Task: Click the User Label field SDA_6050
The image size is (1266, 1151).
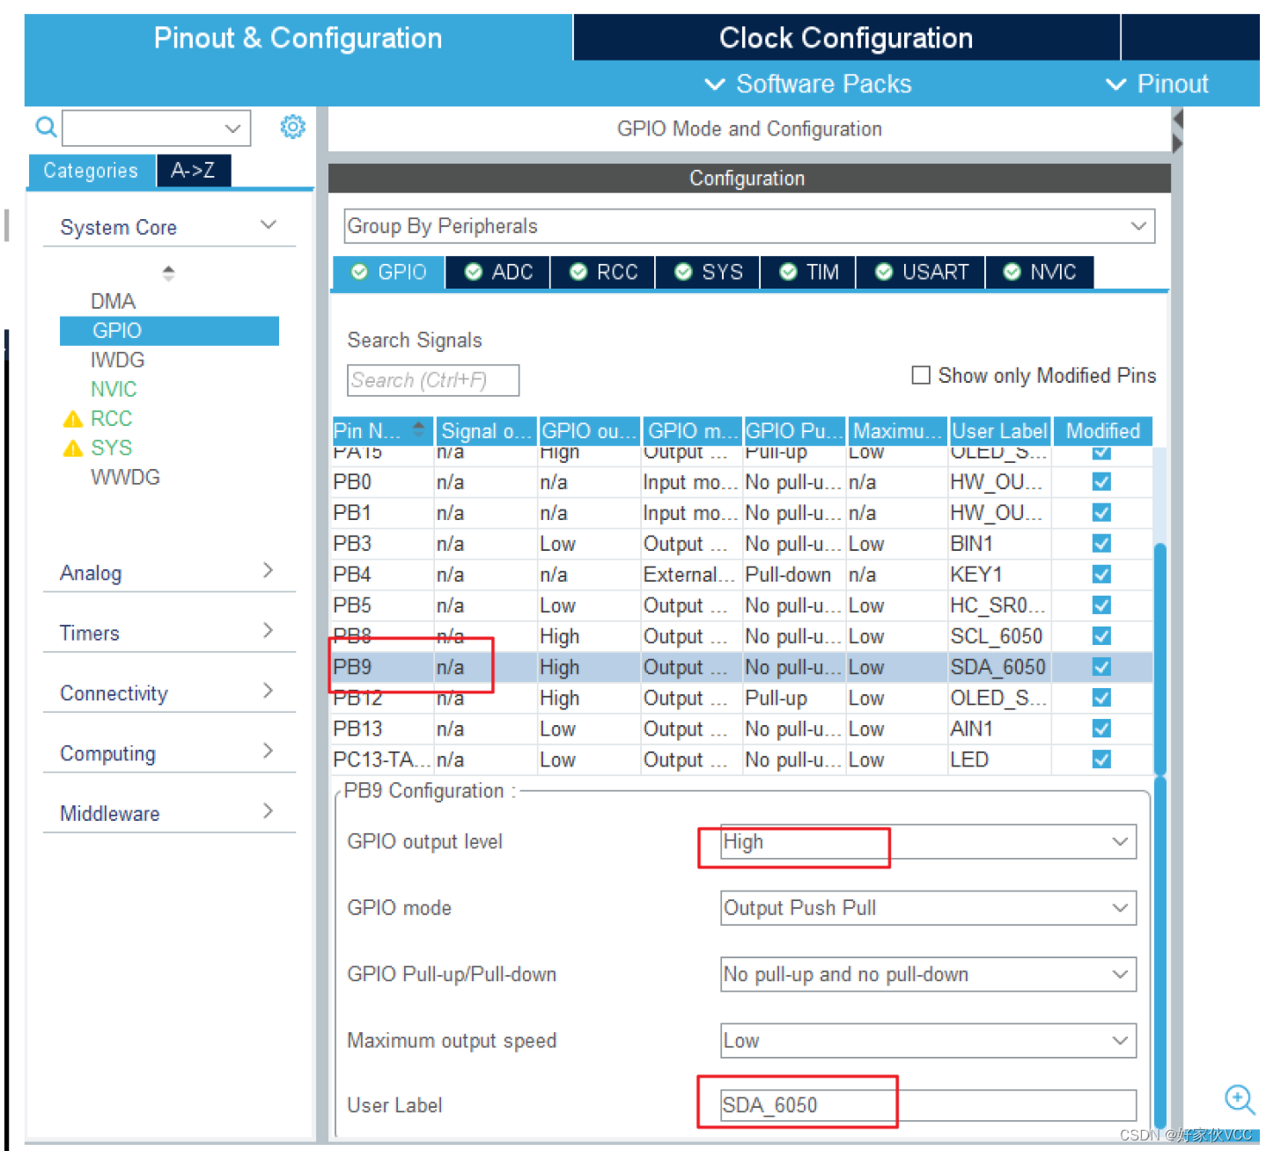Action: coord(928,1105)
